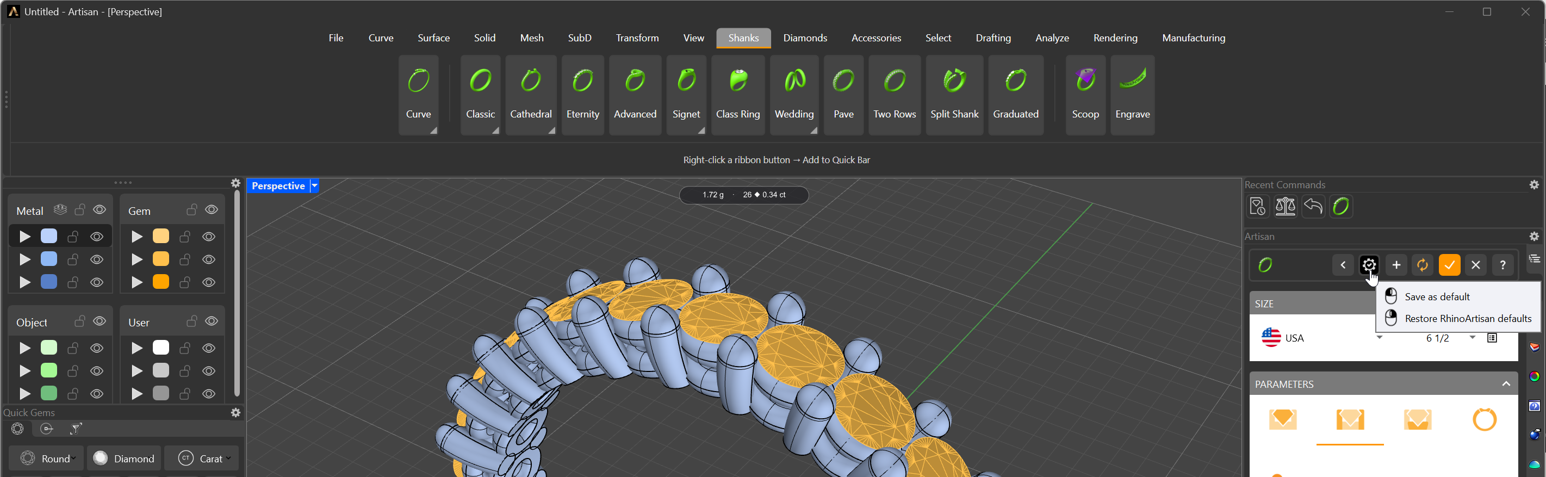Screen dimensions: 1546x477
Task: Open the Split Shank tool
Action: (x=954, y=95)
